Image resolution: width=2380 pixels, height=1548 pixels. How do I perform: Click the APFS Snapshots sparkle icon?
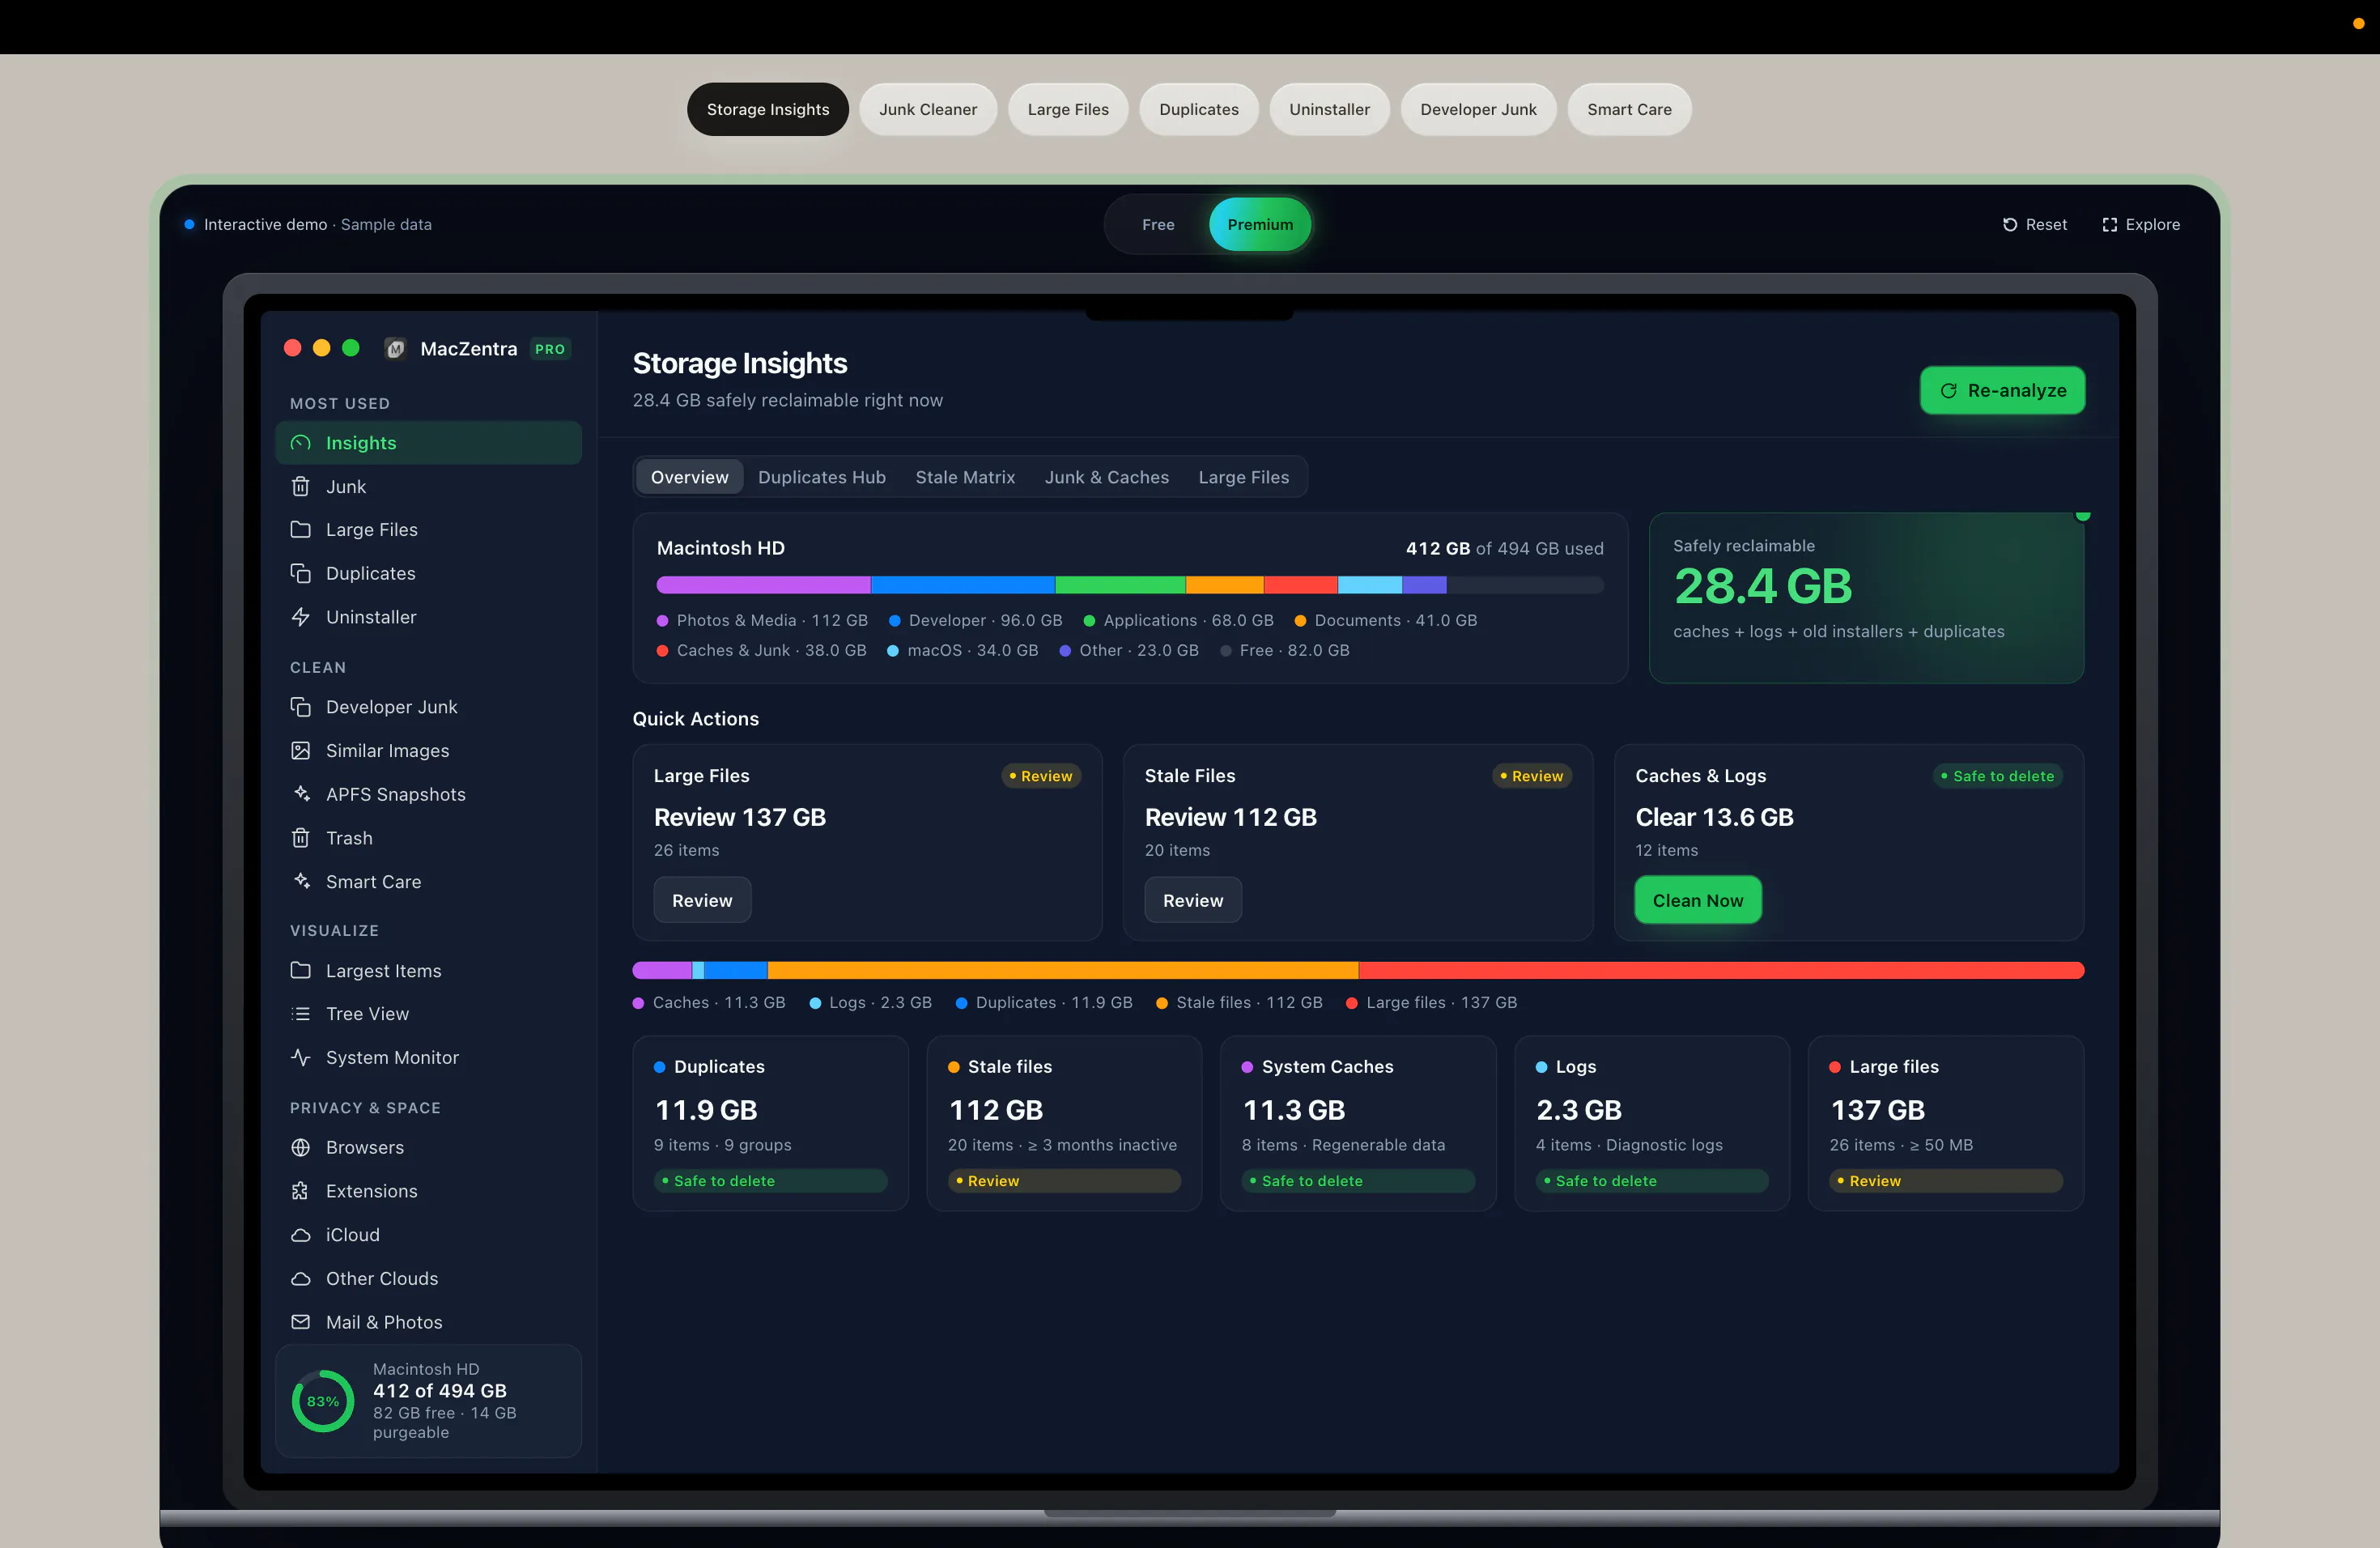[x=300, y=794]
